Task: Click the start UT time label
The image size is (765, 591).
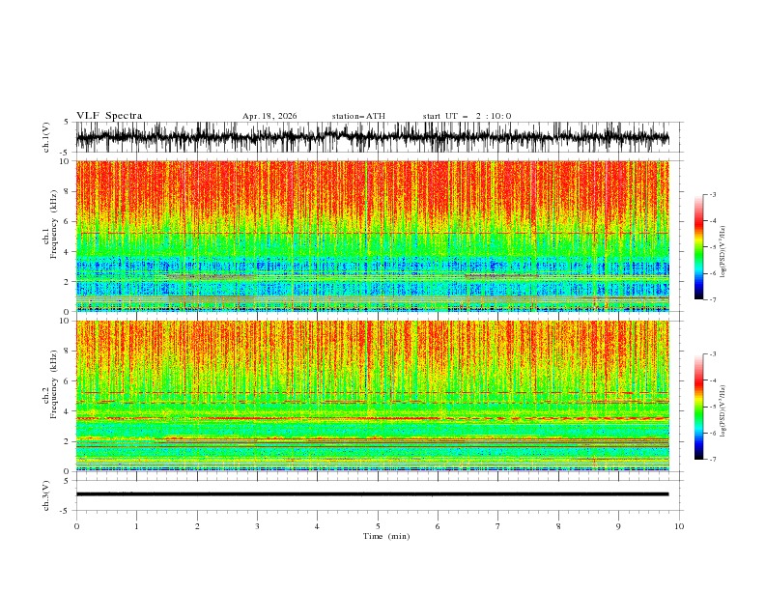Action: tap(467, 116)
